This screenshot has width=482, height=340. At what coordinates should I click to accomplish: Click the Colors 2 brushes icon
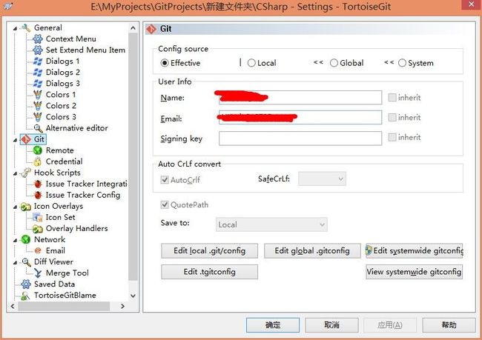(x=38, y=106)
